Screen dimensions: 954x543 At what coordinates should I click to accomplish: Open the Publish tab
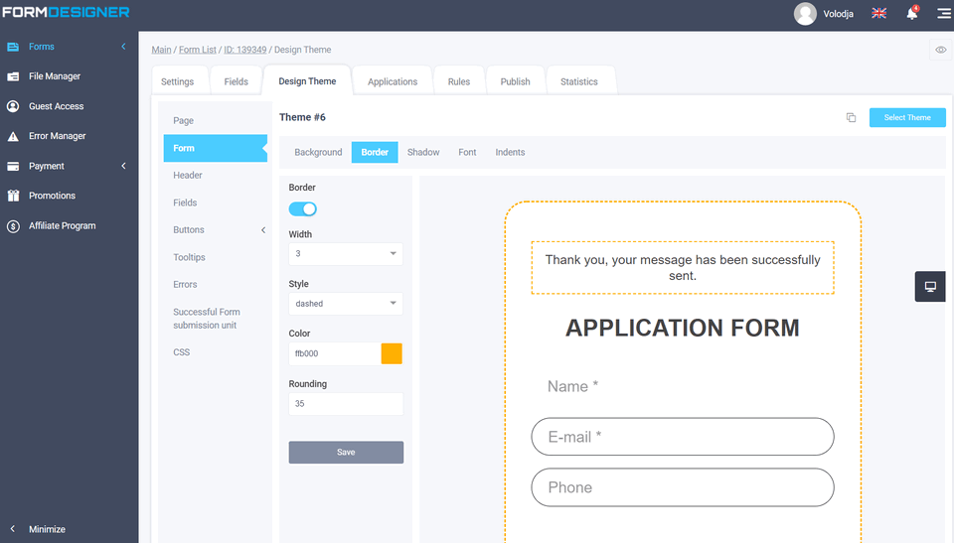pyautogui.click(x=515, y=81)
